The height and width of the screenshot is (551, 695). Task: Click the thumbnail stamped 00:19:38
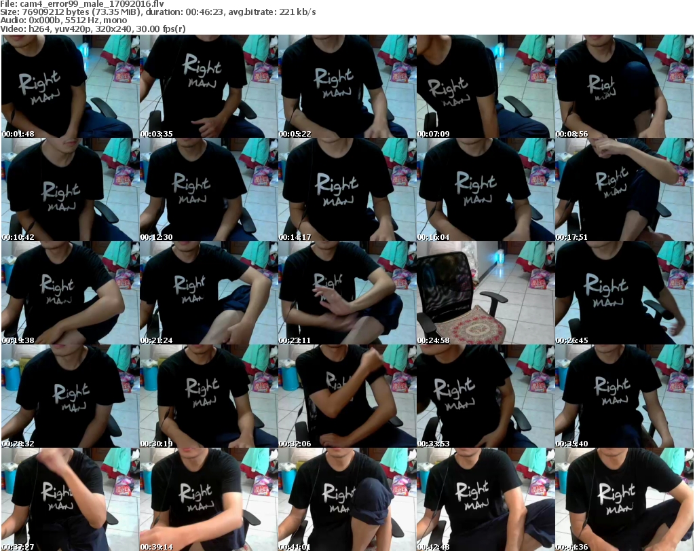pos(70,293)
